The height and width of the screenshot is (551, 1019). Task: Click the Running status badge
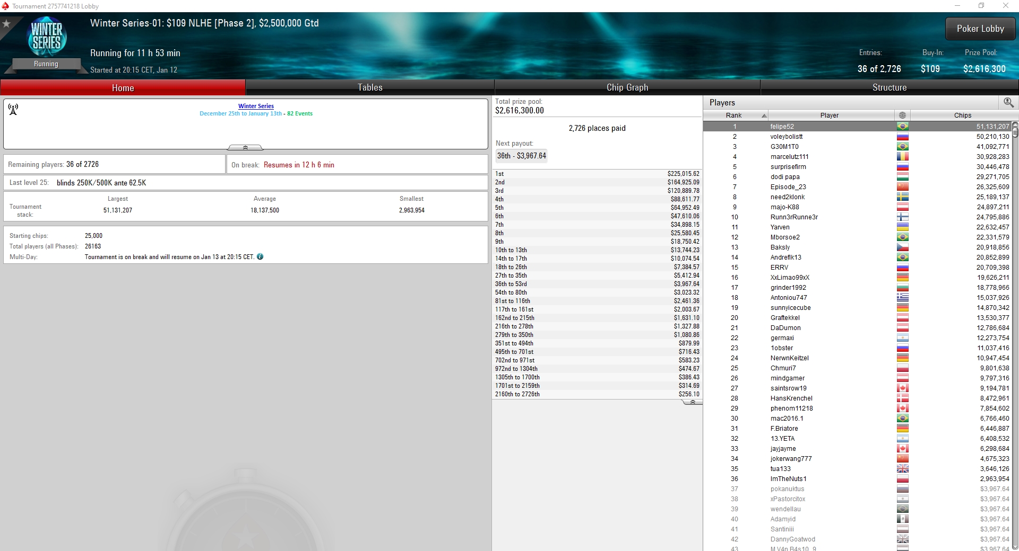[x=46, y=64]
